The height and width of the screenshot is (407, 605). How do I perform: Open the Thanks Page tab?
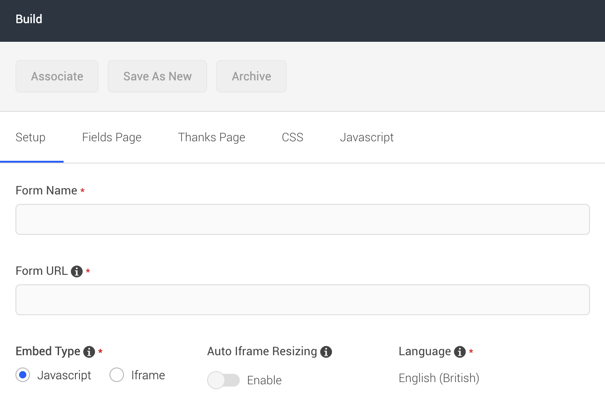point(212,137)
